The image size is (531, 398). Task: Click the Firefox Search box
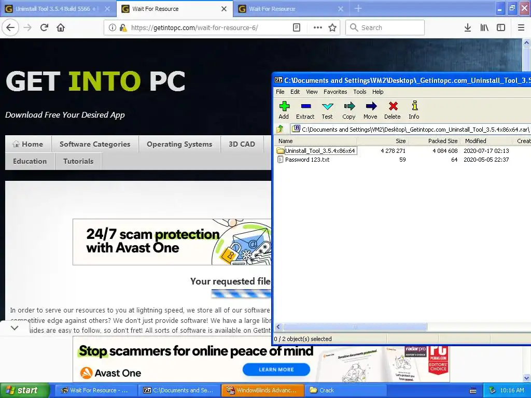[385, 27]
